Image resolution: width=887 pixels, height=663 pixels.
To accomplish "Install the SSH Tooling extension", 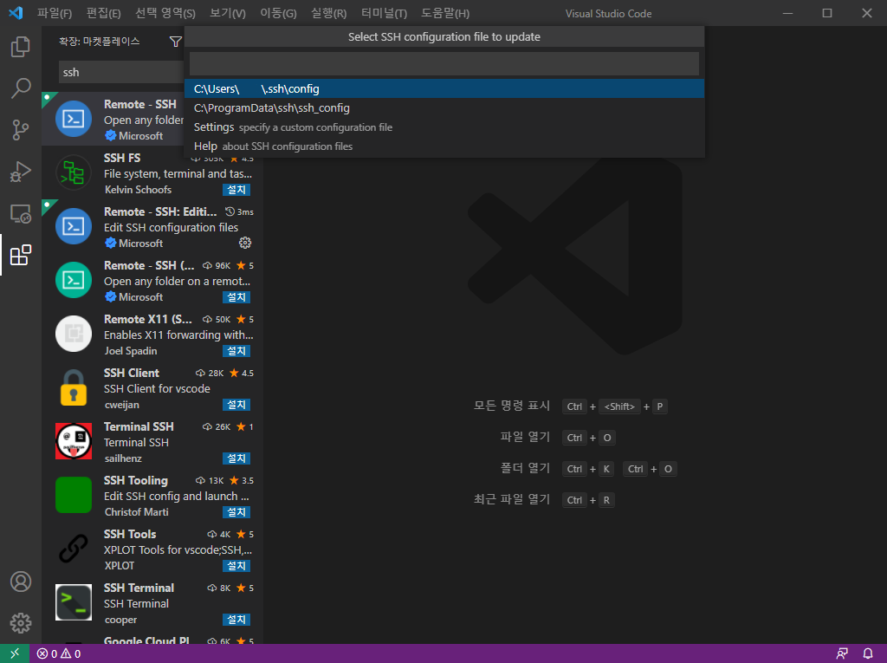I will 236,512.
